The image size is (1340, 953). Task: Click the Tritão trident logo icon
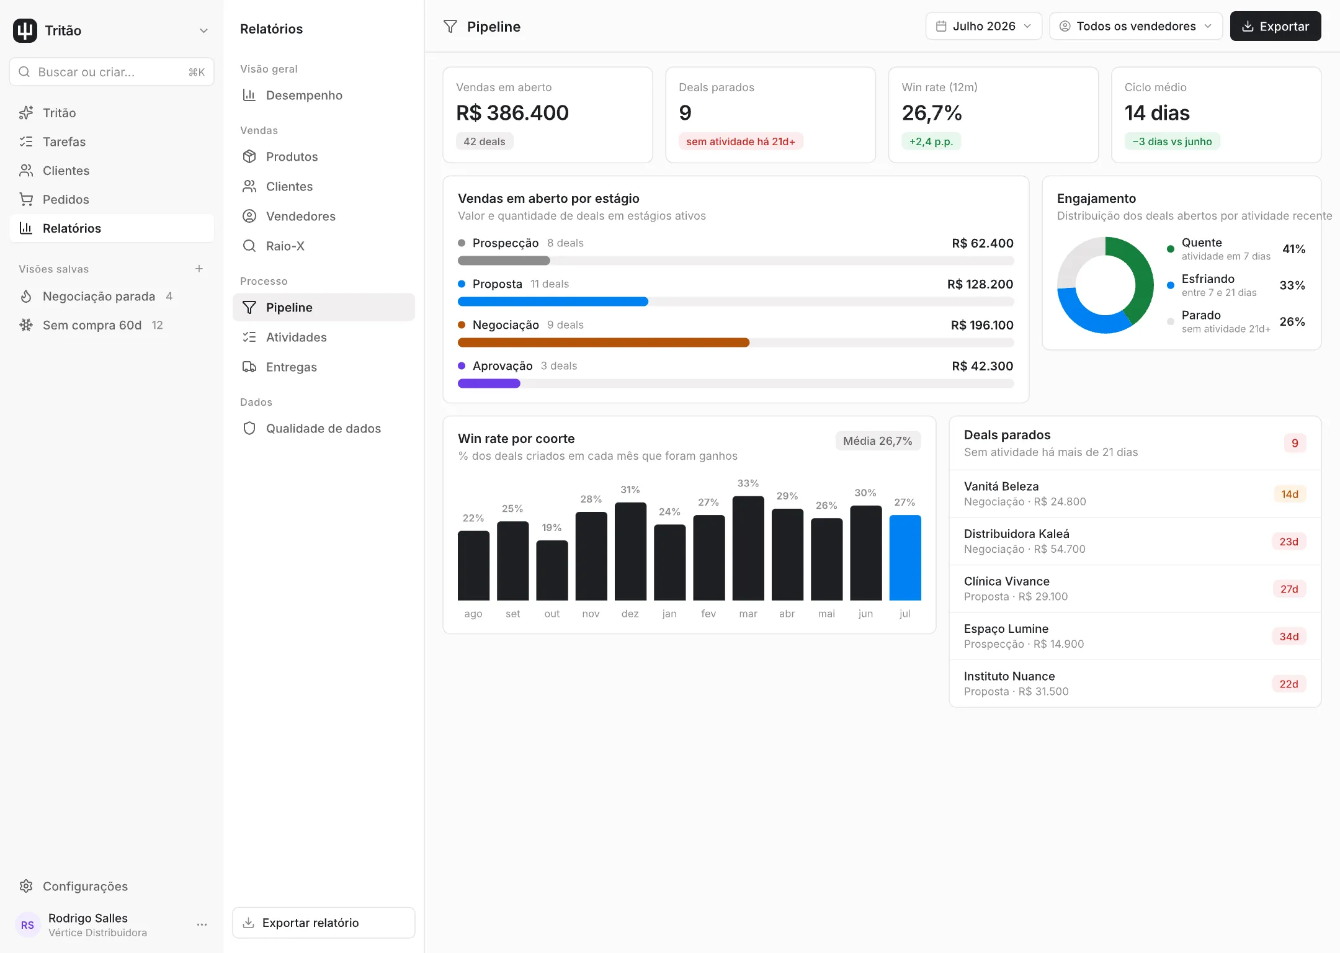pyautogui.click(x=25, y=30)
